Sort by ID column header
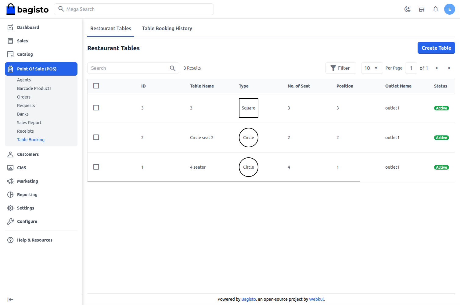This screenshot has height=305, width=460. pyautogui.click(x=143, y=86)
